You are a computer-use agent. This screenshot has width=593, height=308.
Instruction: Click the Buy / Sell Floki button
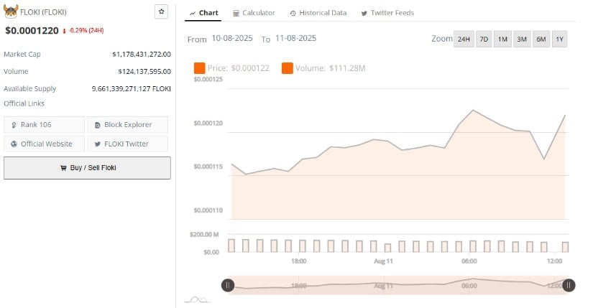click(87, 168)
